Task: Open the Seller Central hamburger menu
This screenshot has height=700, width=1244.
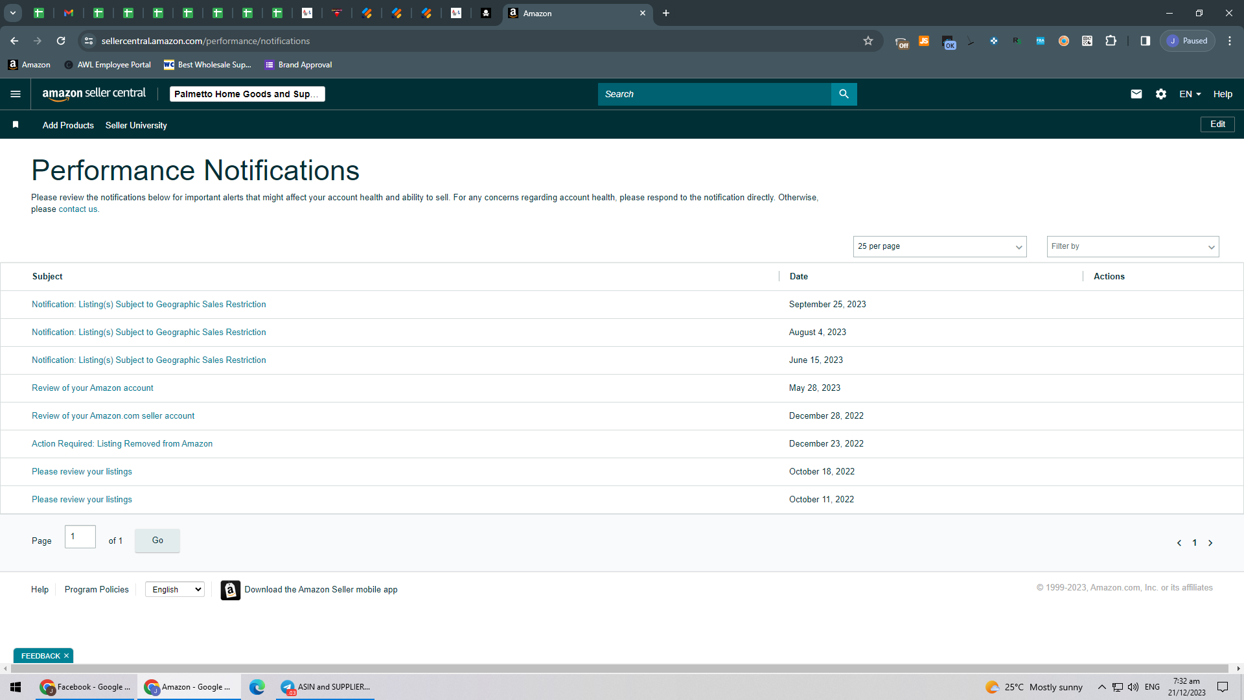Action: pos(16,94)
